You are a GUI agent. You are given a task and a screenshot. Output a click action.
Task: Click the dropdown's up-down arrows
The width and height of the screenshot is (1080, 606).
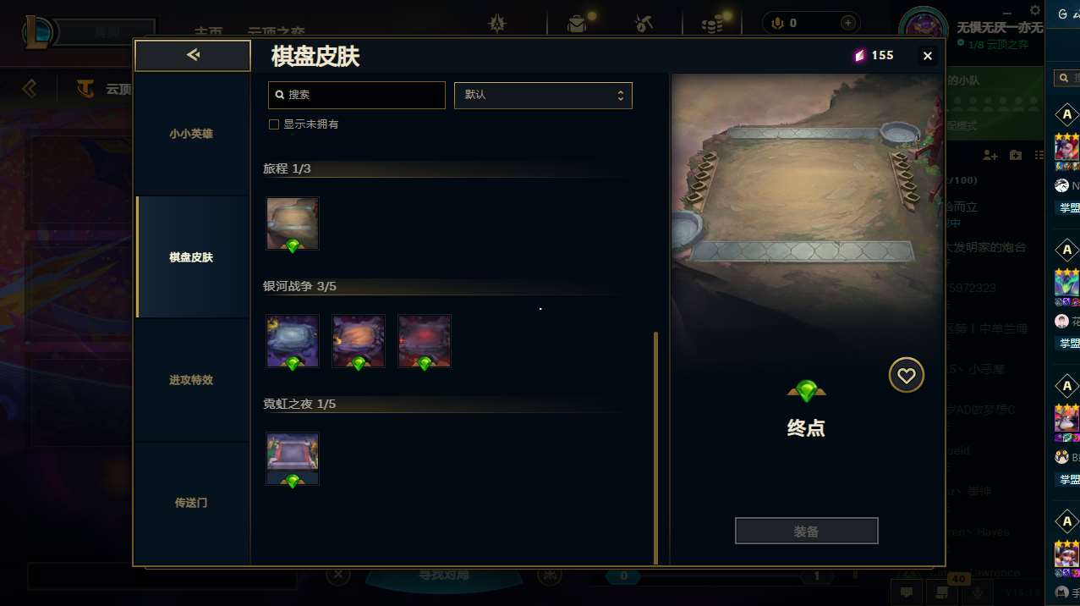[620, 95]
